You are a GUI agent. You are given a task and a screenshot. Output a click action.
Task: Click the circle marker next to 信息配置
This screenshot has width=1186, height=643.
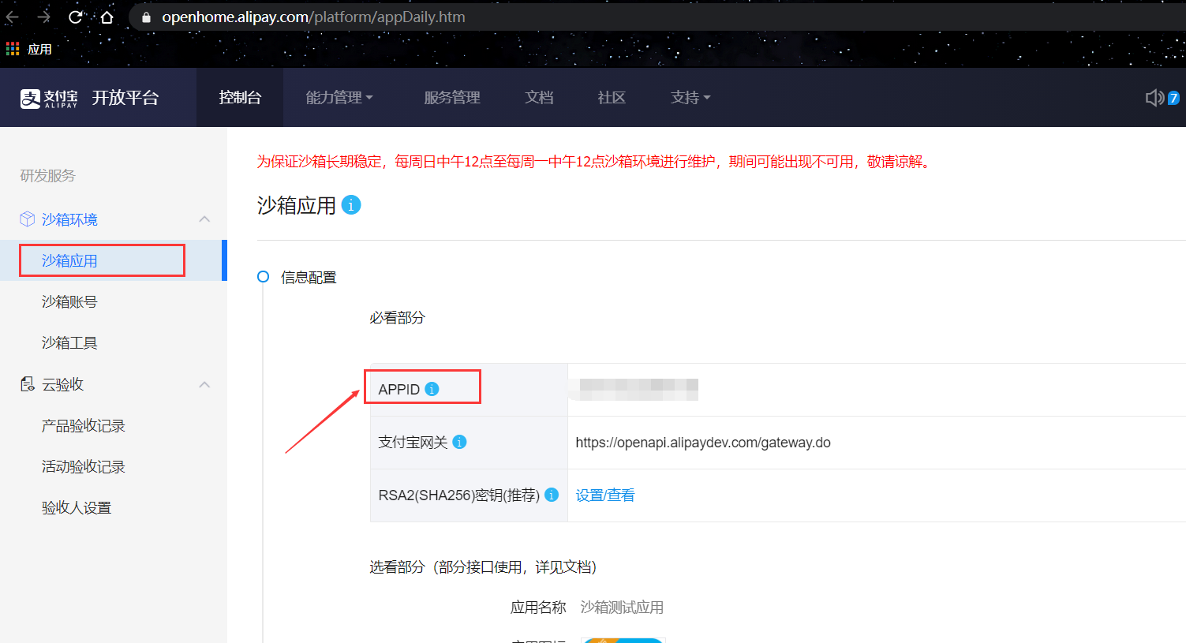tap(263, 276)
